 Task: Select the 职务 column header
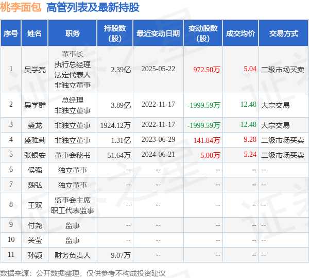click(72, 33)
